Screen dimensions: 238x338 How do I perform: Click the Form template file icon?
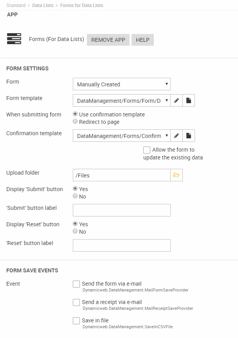point(189,101)
